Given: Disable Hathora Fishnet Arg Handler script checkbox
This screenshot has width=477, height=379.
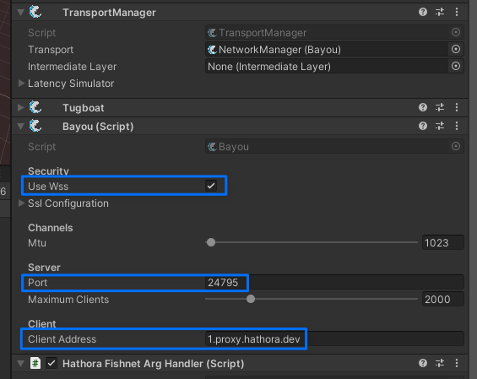Looking at the screenshot, I should pyautogui.click(x=51, y=363).
